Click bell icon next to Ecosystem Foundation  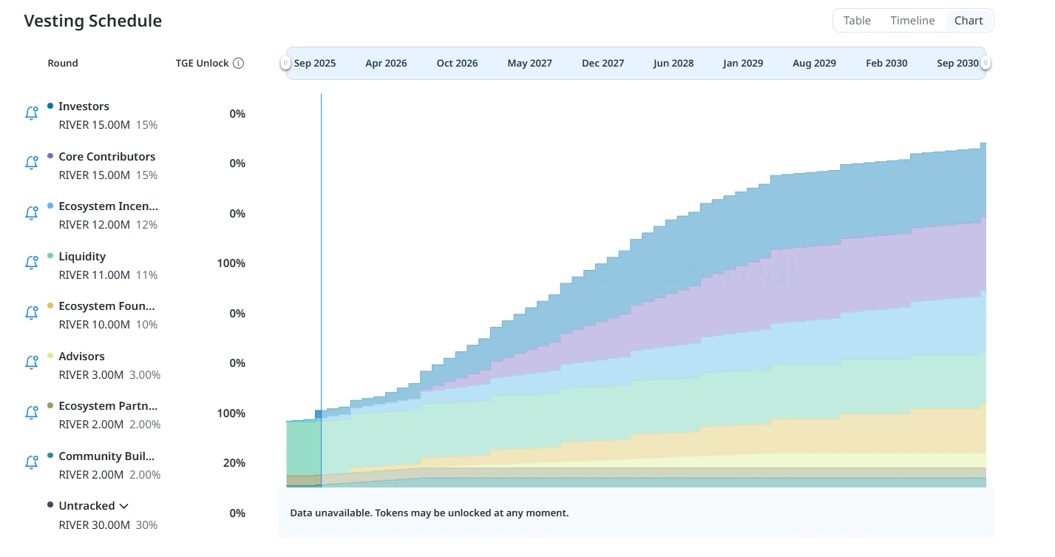[x=31, y=314]
